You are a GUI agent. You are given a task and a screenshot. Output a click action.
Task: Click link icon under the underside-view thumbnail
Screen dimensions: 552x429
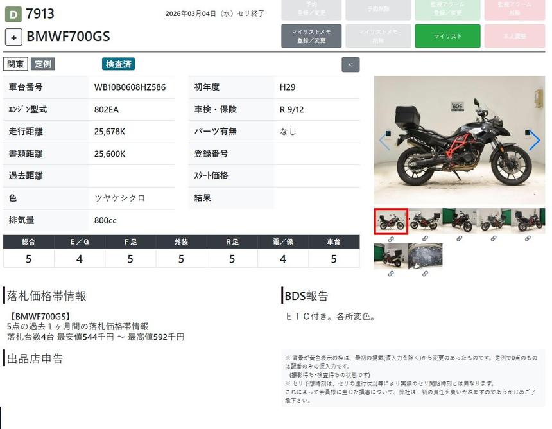tap(425, 274)
